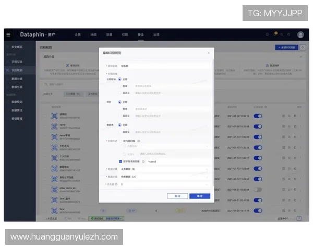Screen dimensions: 313x250
Task: Select 枚举 radio under 项目
Action: click(x=119, y=109)
